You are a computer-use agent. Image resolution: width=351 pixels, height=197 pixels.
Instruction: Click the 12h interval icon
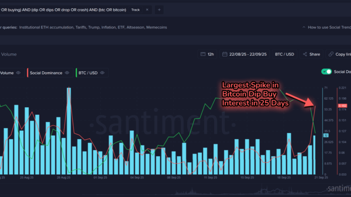(x=203, y=54)
